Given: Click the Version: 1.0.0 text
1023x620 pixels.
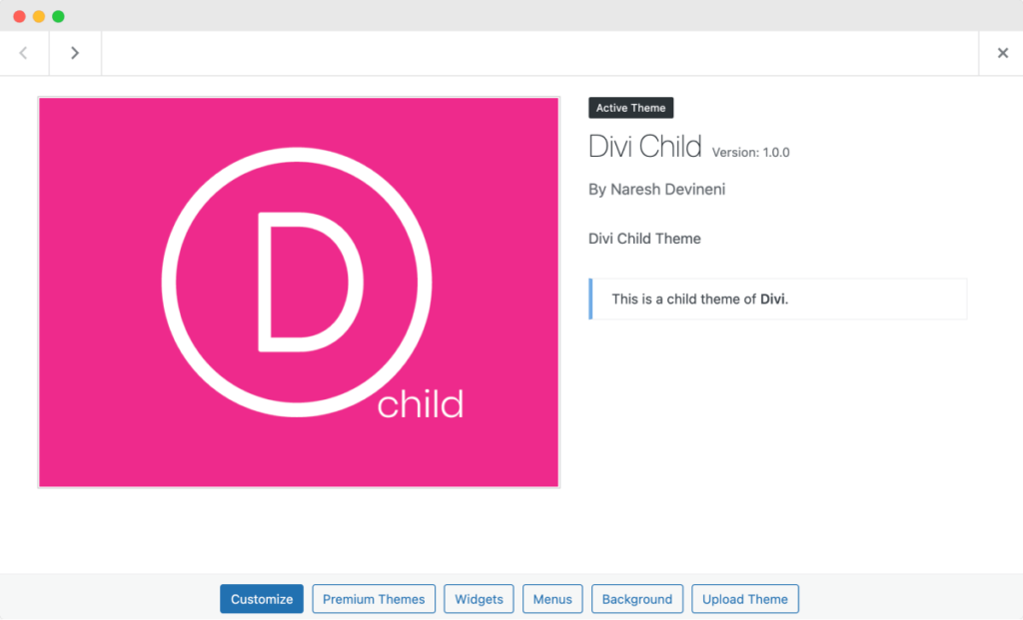Looking at the screenshot, I should coord(751,153).
